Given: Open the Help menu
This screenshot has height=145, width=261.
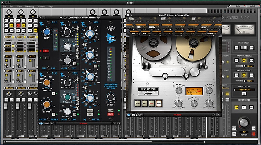Looking at the screenshot, I should (50, 7).
